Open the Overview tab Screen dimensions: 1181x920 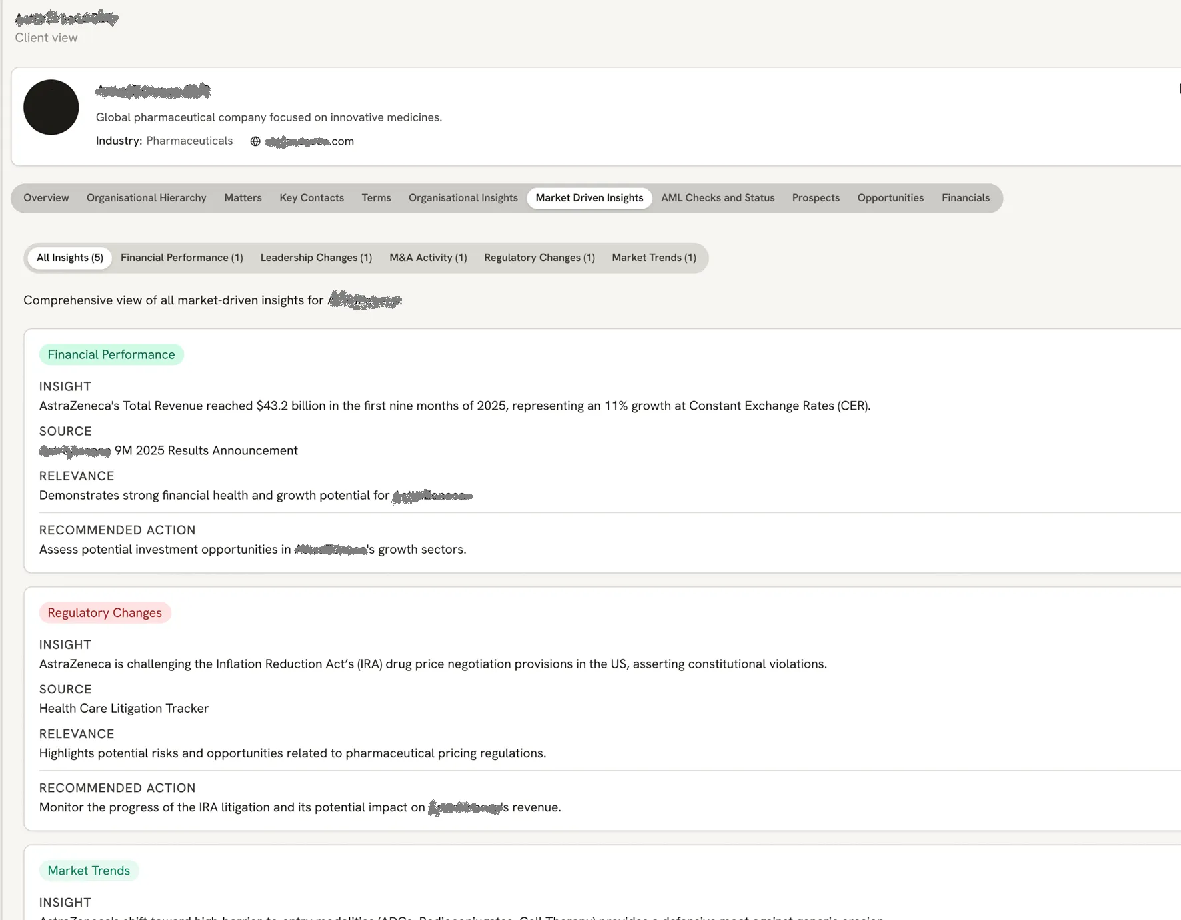tap(46, 198)
